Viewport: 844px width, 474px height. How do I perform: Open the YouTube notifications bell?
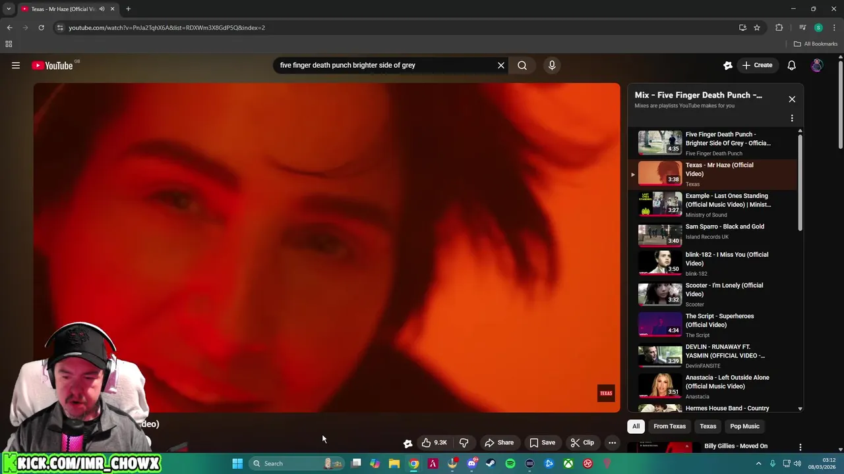pos(791,65)
